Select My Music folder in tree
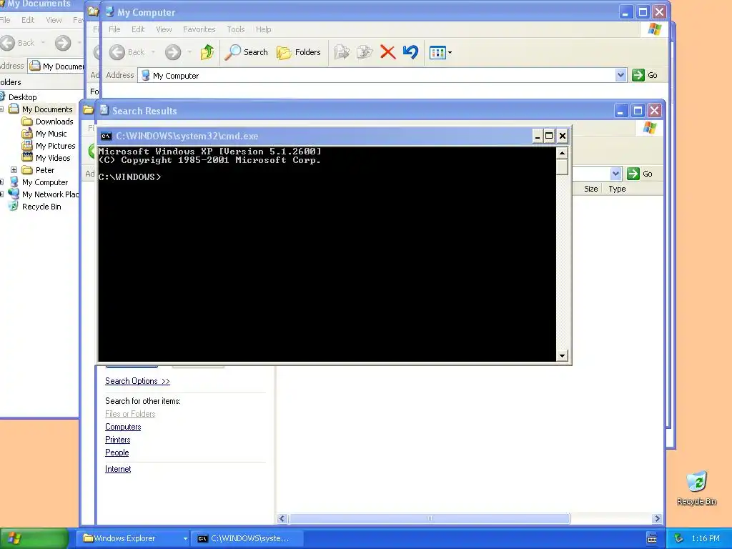The width and height of the screenshot is (732, 549). (51, 134)
